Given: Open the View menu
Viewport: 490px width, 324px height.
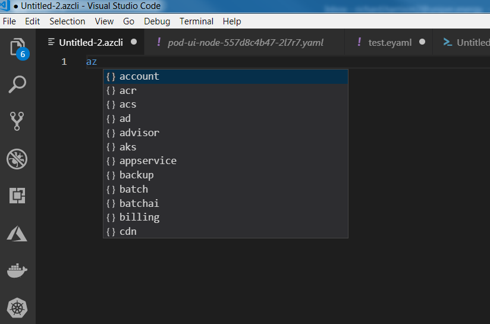Looking at the screenshot, I should [104, 21].
